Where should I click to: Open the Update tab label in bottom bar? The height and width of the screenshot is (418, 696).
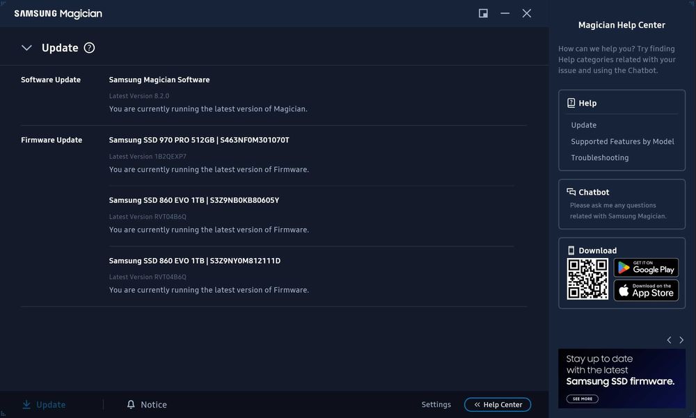51,405
